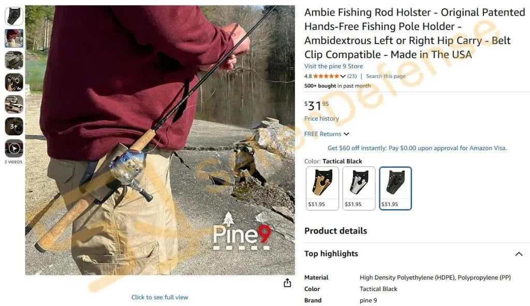530x306 pixels.
Task: Select the second thumbnail with red hoodie
Action: point(14,38)
